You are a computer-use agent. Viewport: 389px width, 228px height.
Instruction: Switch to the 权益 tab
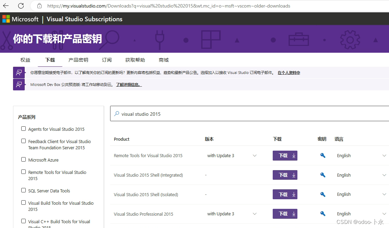[25, 60]
